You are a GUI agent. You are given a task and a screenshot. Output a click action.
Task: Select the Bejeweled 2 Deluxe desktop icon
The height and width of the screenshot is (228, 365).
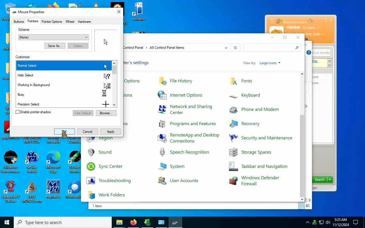pos(11,192)
